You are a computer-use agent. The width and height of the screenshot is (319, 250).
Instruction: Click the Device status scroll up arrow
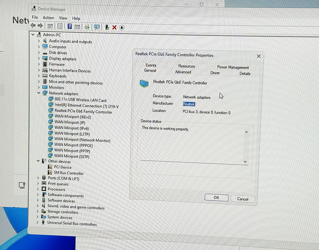coord(246,132)
